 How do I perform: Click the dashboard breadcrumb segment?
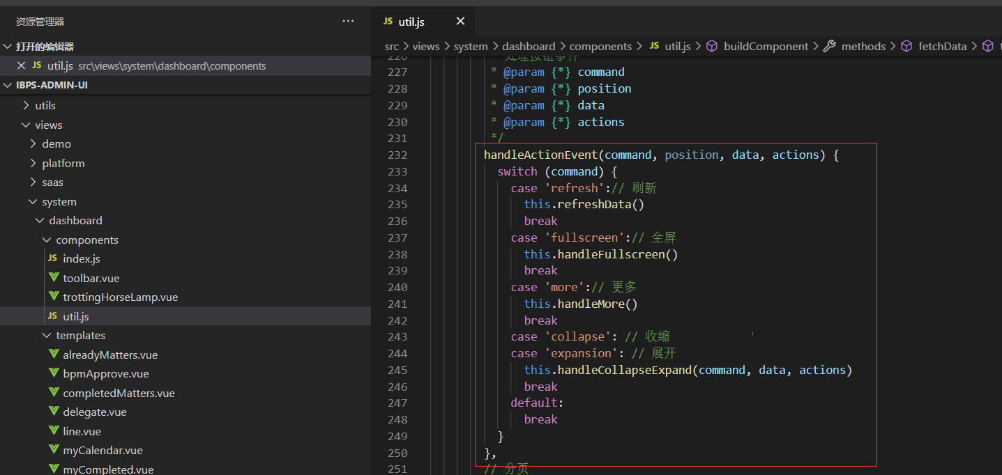[x=529, y=47]
